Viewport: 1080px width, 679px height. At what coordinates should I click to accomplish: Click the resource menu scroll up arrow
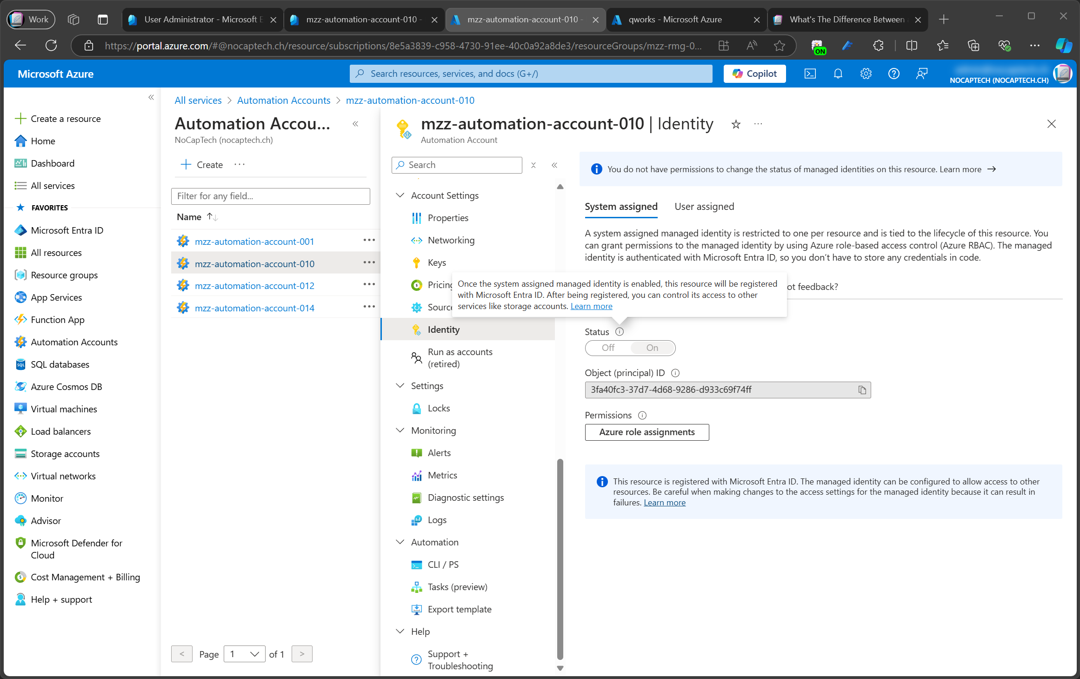pyautogui.click(x=560, y=187)
